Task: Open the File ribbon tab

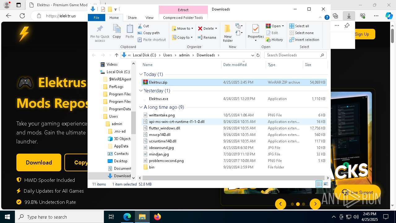Action: click(97, 18)
